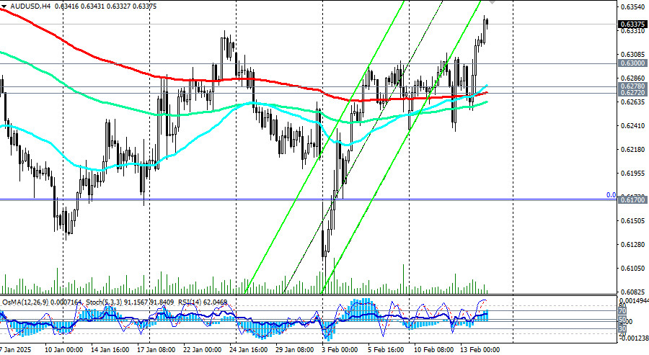The image size is (649, 355).
Task: Click the RSI level 30 scale label
Action: coord(622,329)
